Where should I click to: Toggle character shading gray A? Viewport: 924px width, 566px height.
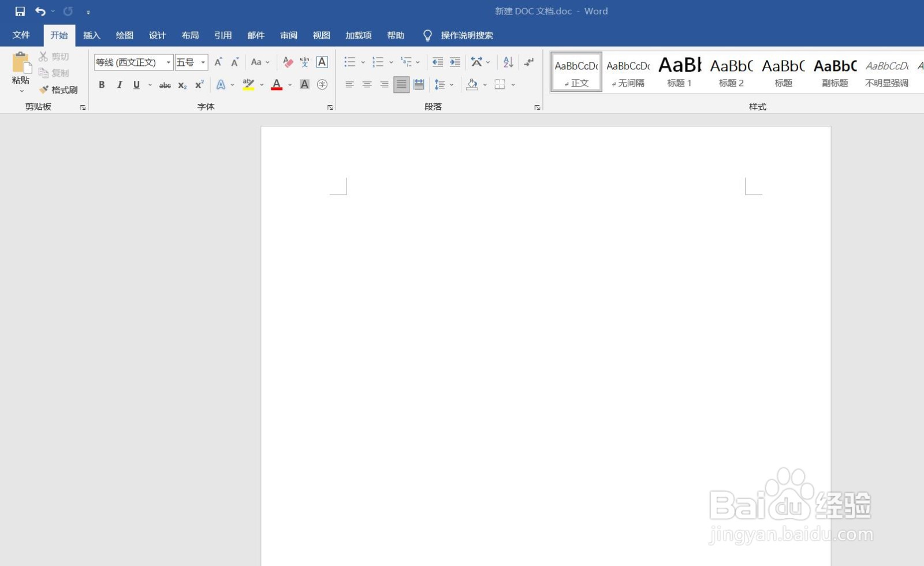(x=304, y=85)
